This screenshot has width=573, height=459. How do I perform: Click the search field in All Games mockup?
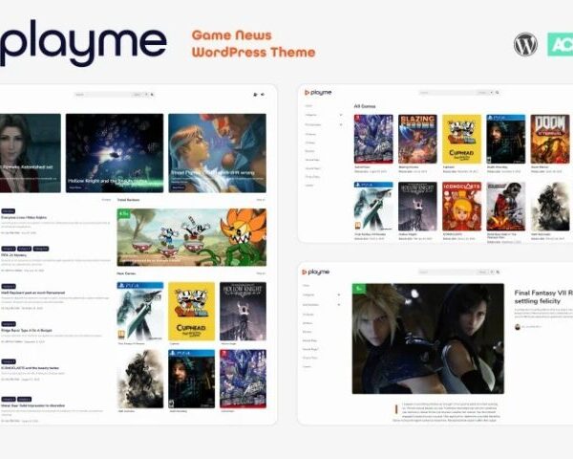(448, 93)
